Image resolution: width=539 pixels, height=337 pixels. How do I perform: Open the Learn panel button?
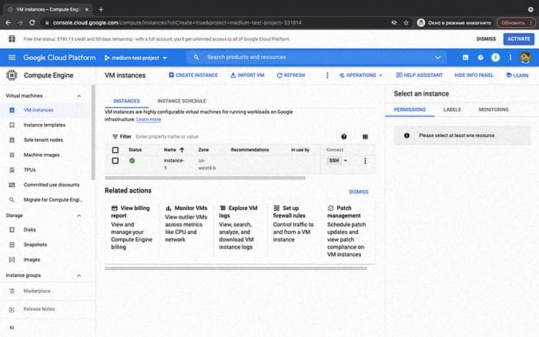click(517, 75)
